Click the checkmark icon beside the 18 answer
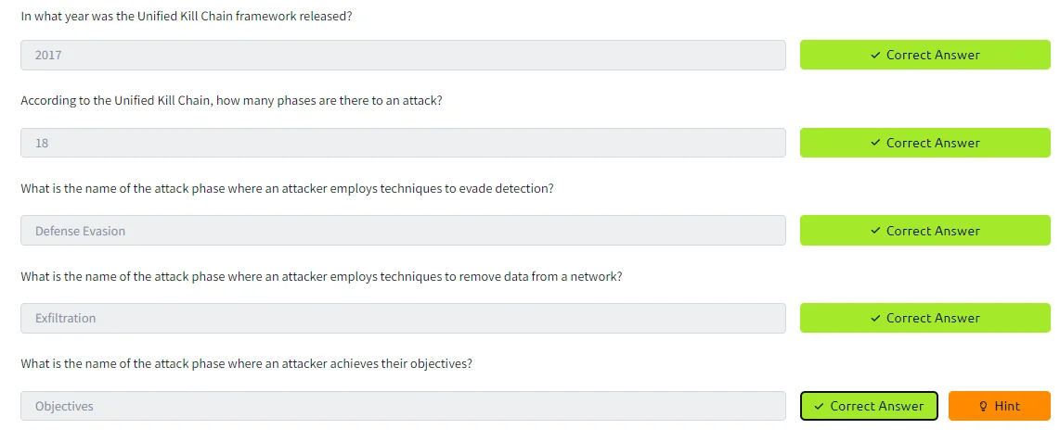 pyautogui.click(x=875, y=143)
